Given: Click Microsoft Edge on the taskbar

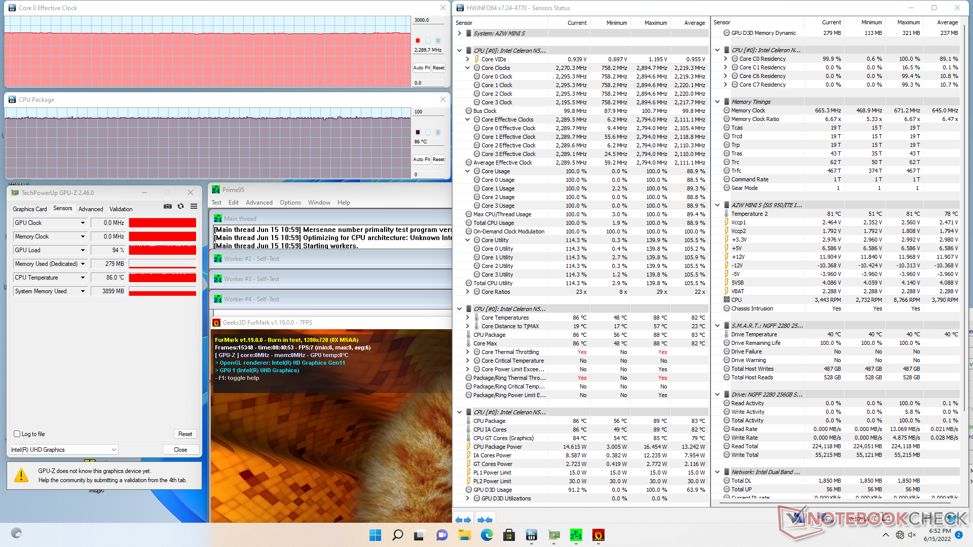Looking at the screenshot, I should coord(487,535).
